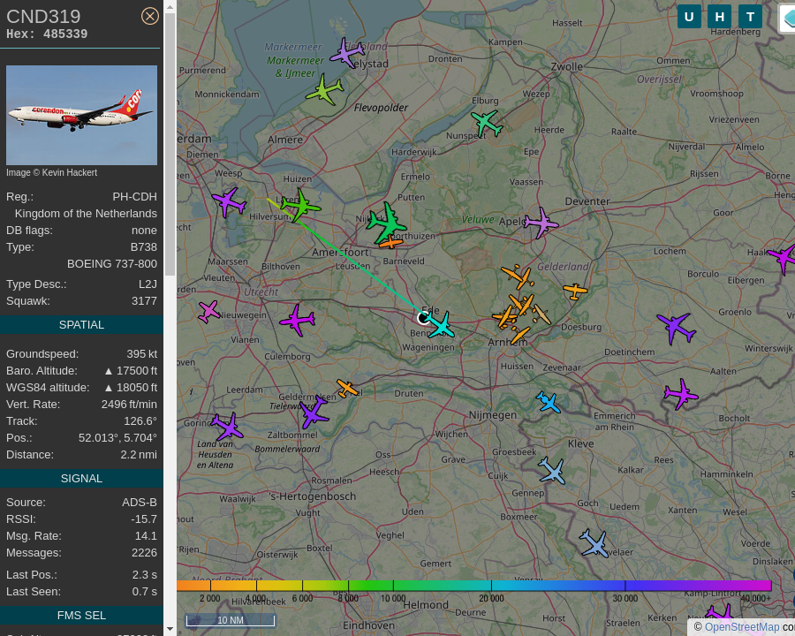
Task: Open the OpenStreetMap attribution link
Action: coord(742,627)
